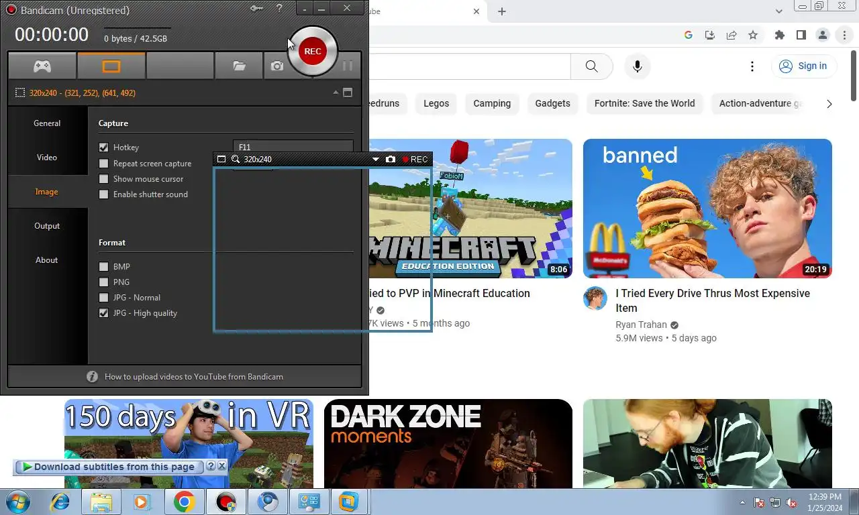The height and width of the screenshot is (515, 859).
Task: Open Chrome tab search chevron
Action: pos(779,11)
